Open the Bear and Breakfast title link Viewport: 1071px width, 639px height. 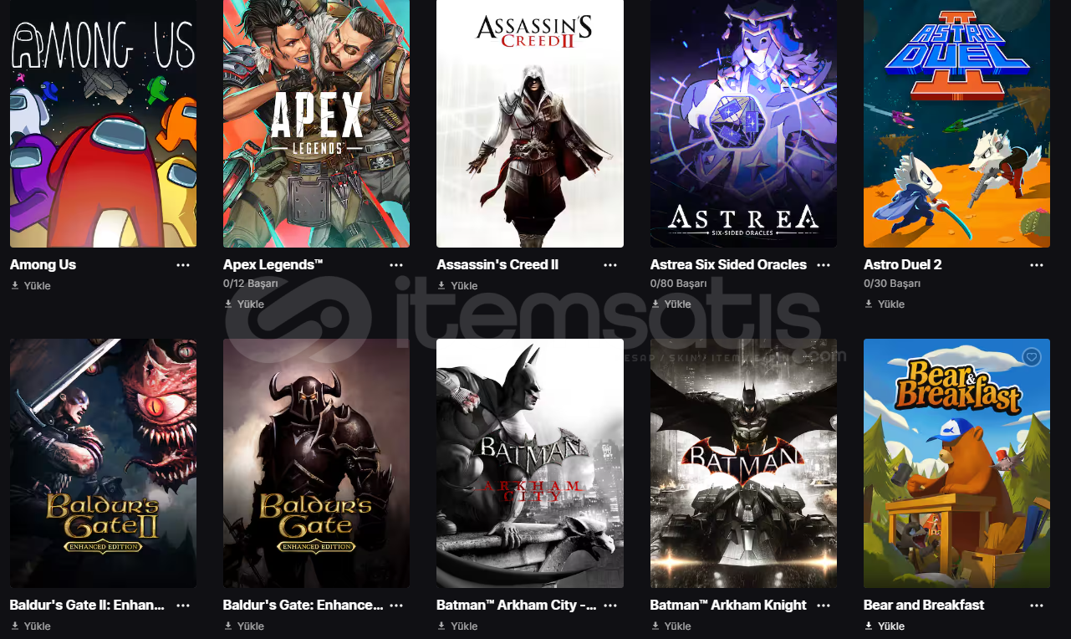coord(924,606)
